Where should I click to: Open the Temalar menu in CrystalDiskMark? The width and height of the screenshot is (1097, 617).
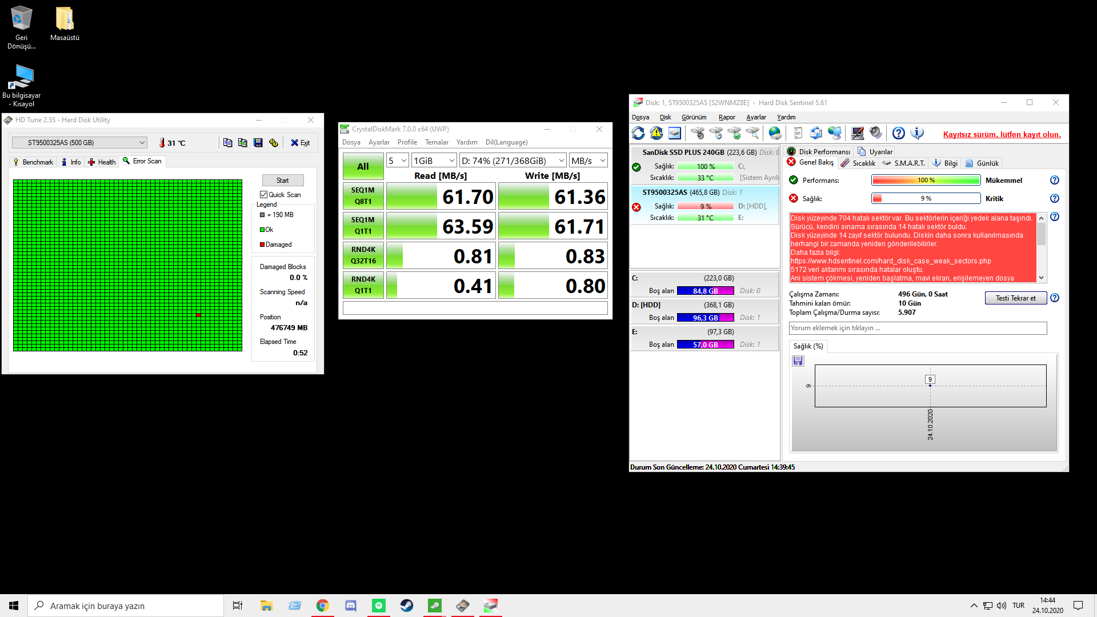click(x=437, y=142)
